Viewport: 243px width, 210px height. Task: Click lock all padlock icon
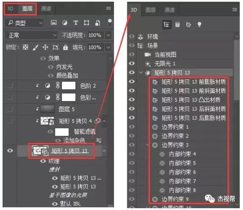click(x=65, y=47)
